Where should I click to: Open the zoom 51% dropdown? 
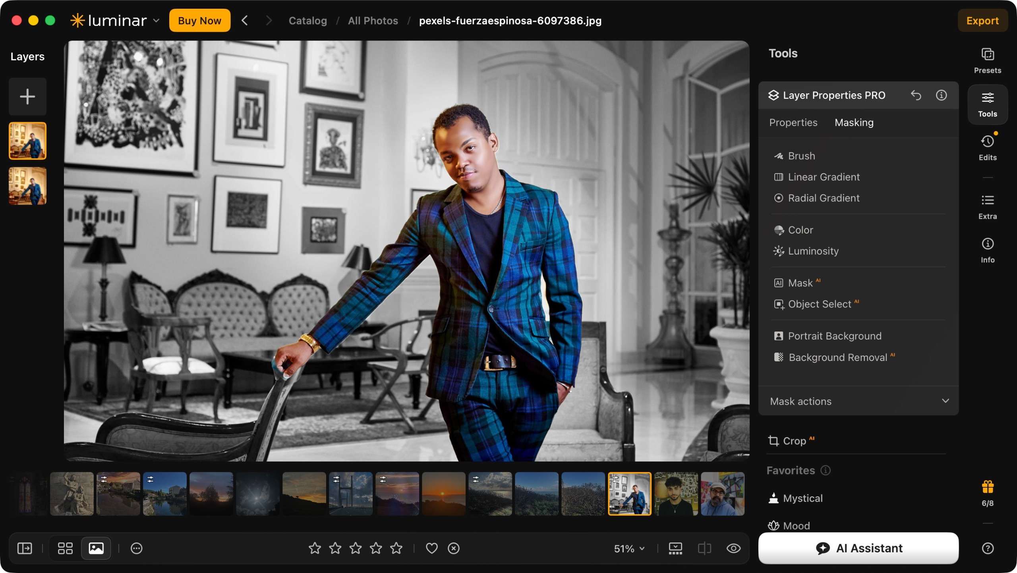[x=629, y=549]
